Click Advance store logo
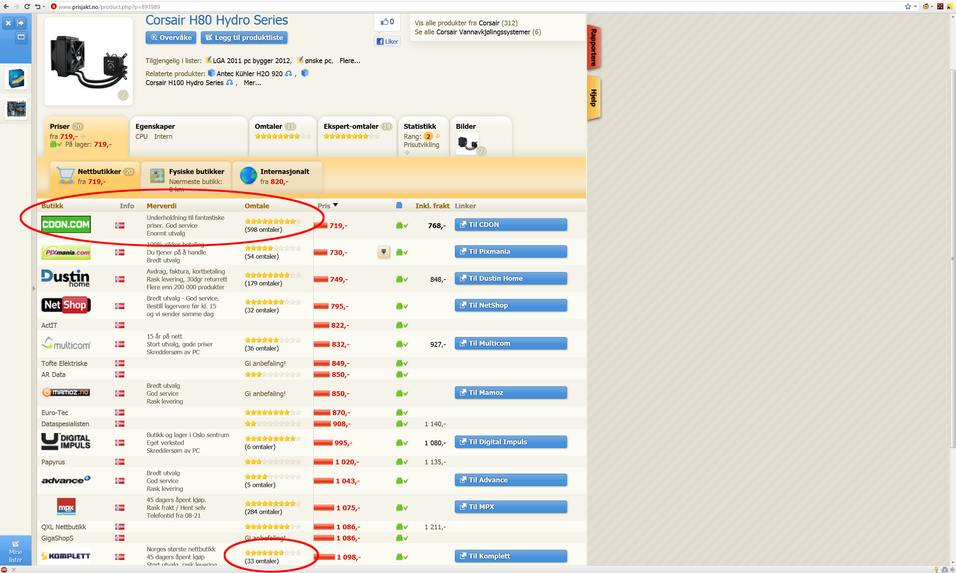The height and width of the screenshot is (573, 956). click(x=66, y=480)
